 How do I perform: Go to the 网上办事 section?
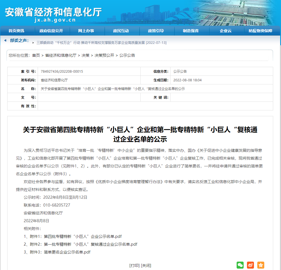[86, 31]
